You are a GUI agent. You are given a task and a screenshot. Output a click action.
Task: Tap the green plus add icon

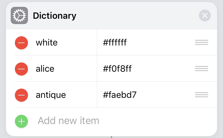[21, 121]
